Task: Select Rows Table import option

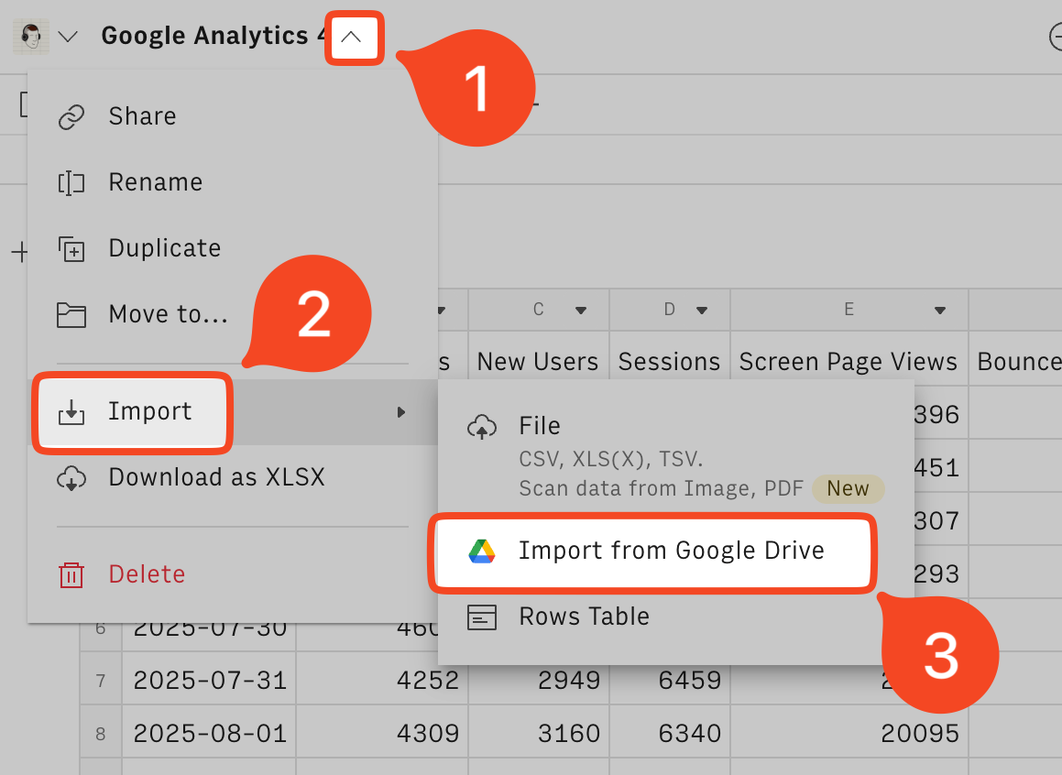Action: 676,617
